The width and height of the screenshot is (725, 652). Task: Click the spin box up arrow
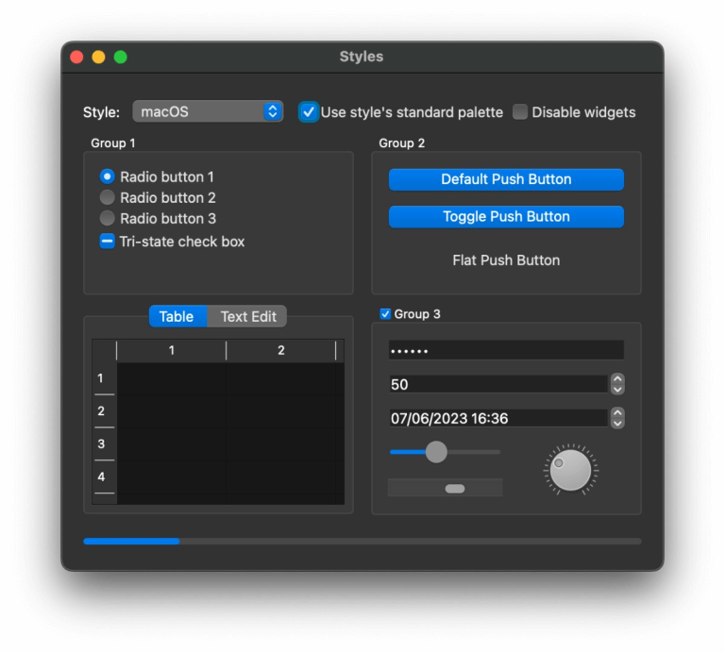click(617, 378)
